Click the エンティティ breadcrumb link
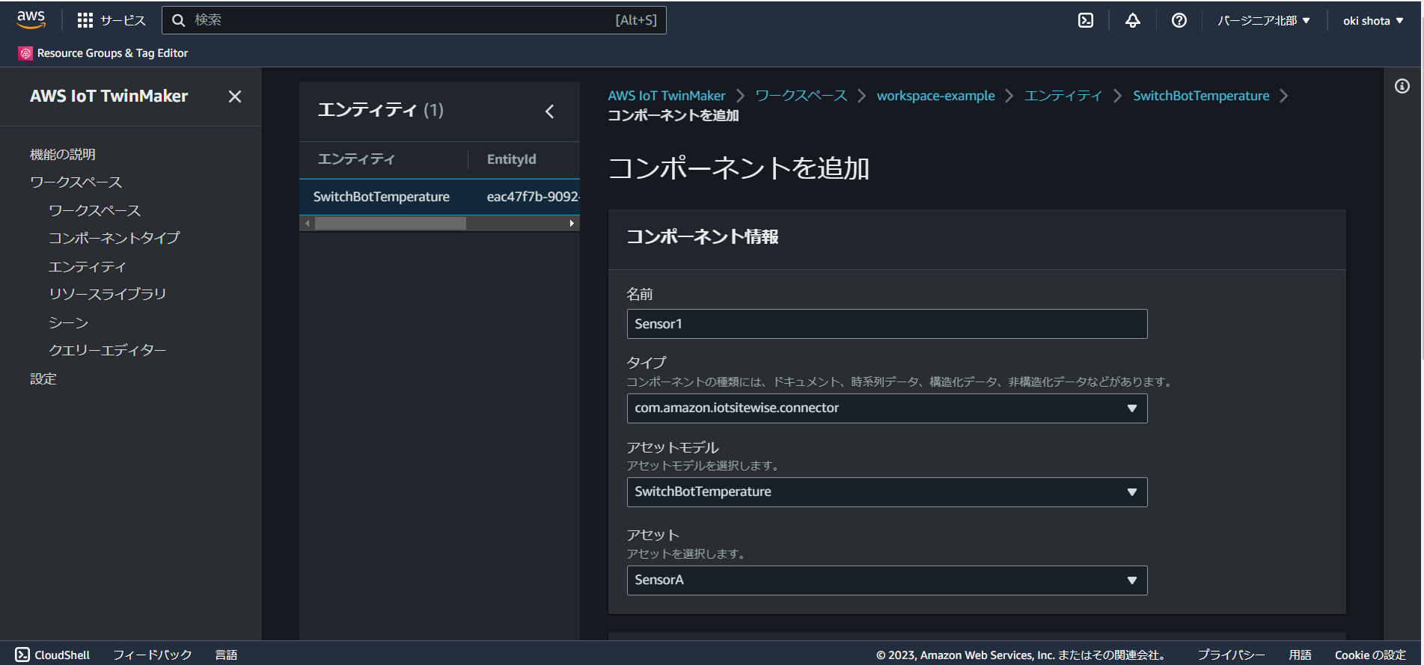The height and width of the screenshot is (665, 1424). [1063, 96]
